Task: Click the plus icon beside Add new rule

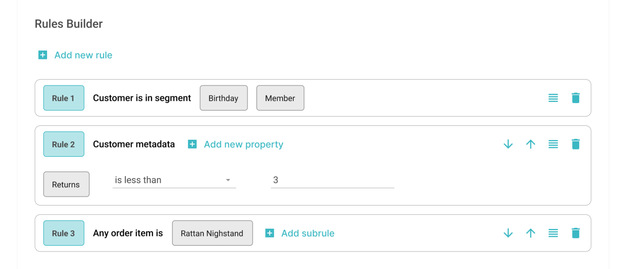Action: [x=43, y=55]
